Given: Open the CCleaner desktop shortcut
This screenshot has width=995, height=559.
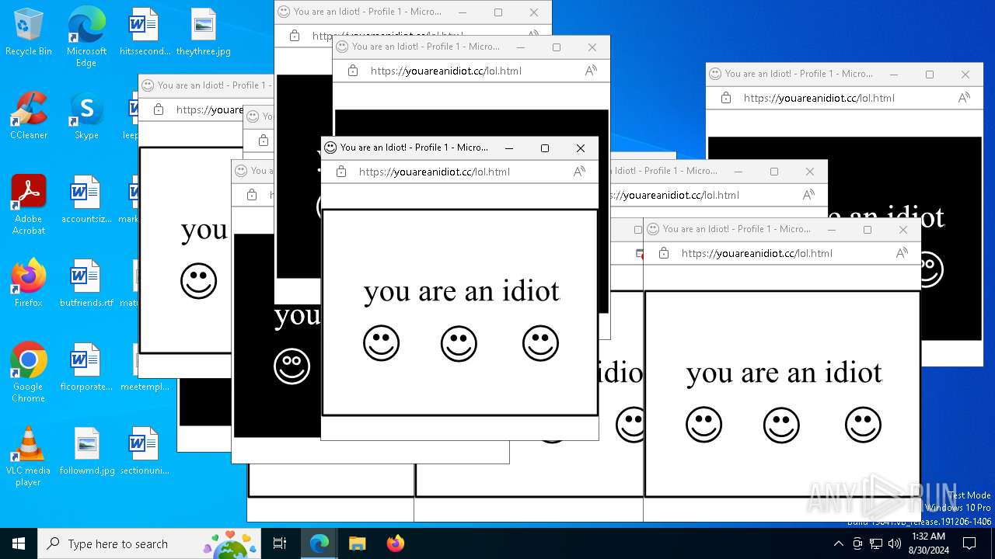Looking at the screenshot, I should click(29, 116).
